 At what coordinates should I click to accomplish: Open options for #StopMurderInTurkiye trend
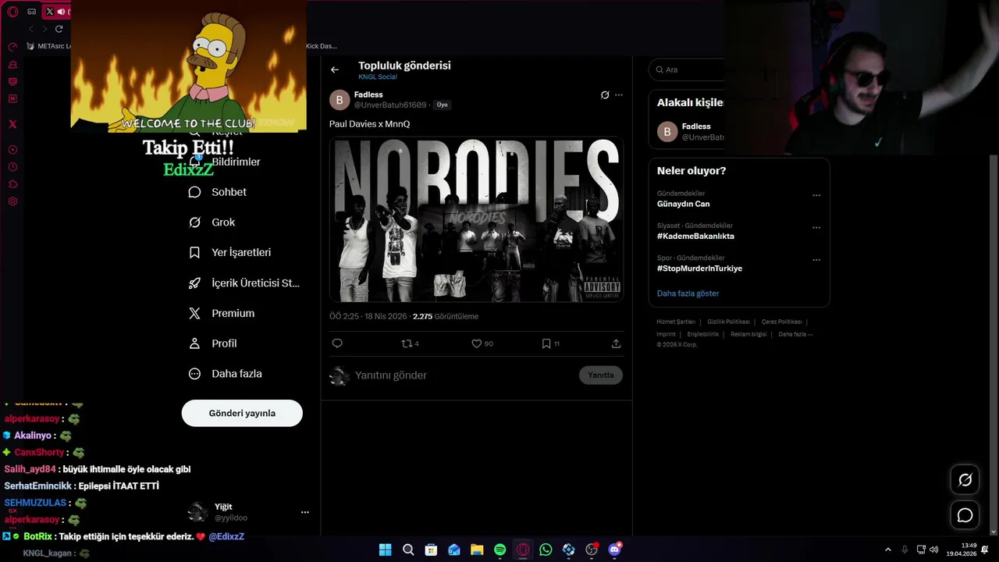click(816, 260)
